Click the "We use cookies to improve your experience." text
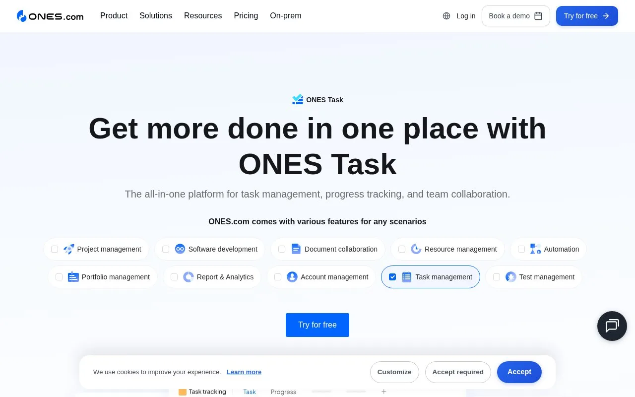The height and width of the screenshot is (397, 635). (157, 372)
